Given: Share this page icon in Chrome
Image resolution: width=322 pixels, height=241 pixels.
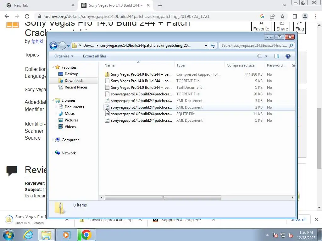Looking at the screenshot, I should coord(272,16).
